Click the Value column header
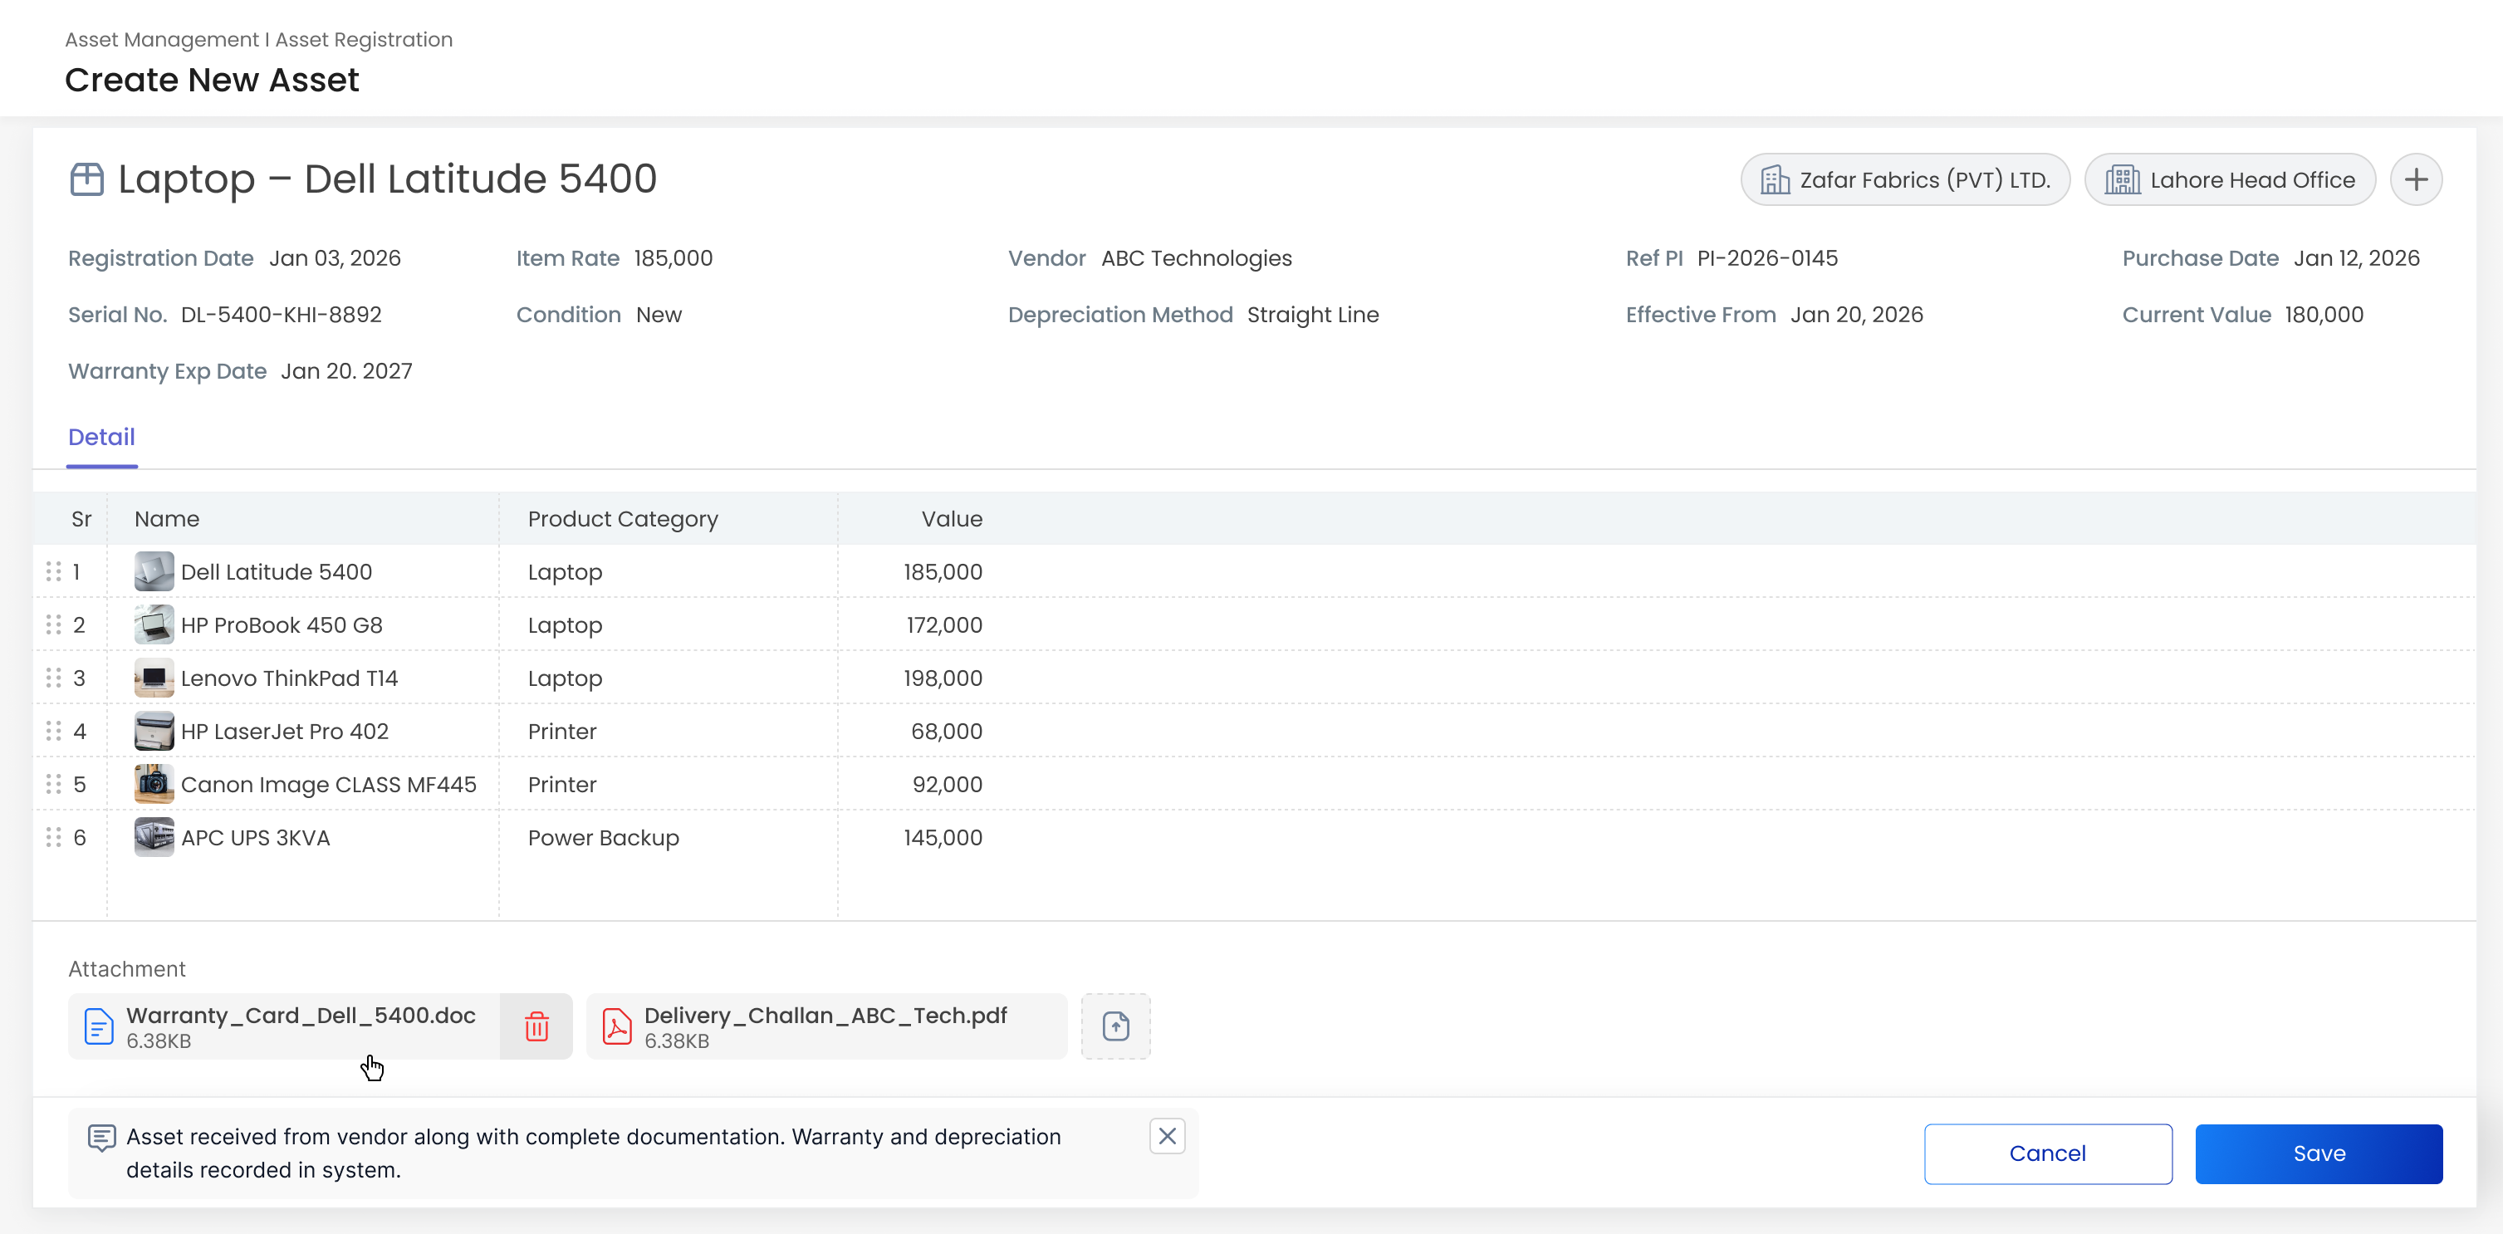The height and width of the screenshot is (1234, 2503). tap(951, 519)
